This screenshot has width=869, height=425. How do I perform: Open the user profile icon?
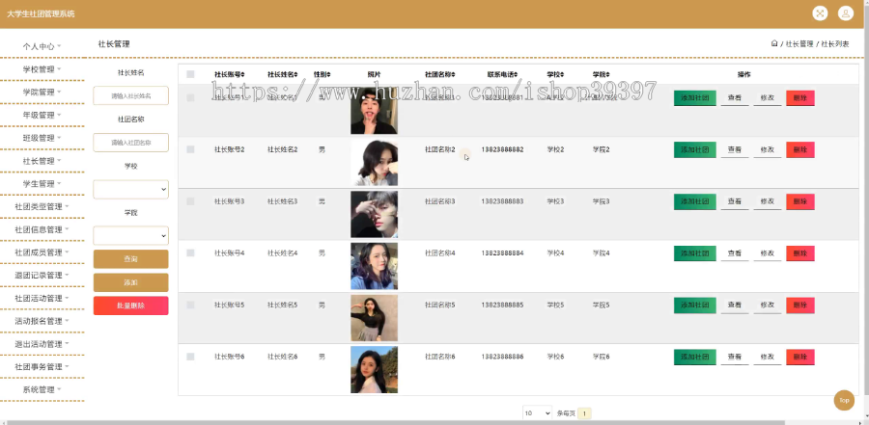[x=845, y=13]
